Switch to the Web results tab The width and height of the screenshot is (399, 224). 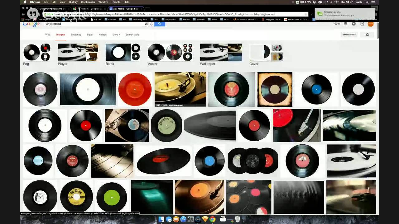48,35
